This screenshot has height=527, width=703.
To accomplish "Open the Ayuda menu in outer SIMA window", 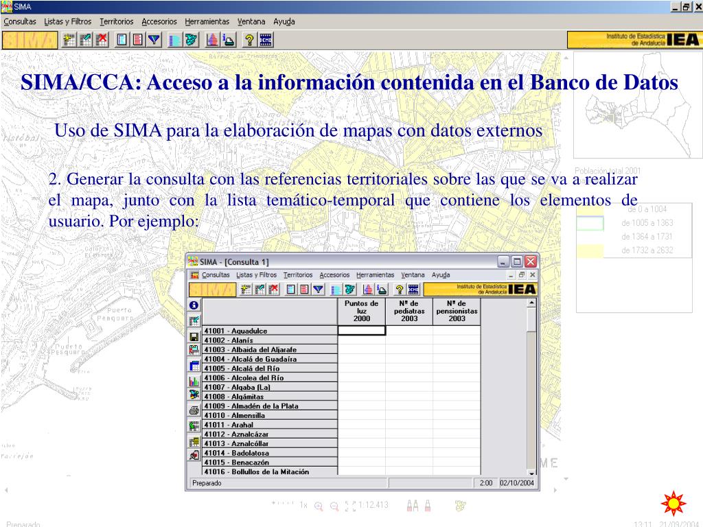I will 284,21.
